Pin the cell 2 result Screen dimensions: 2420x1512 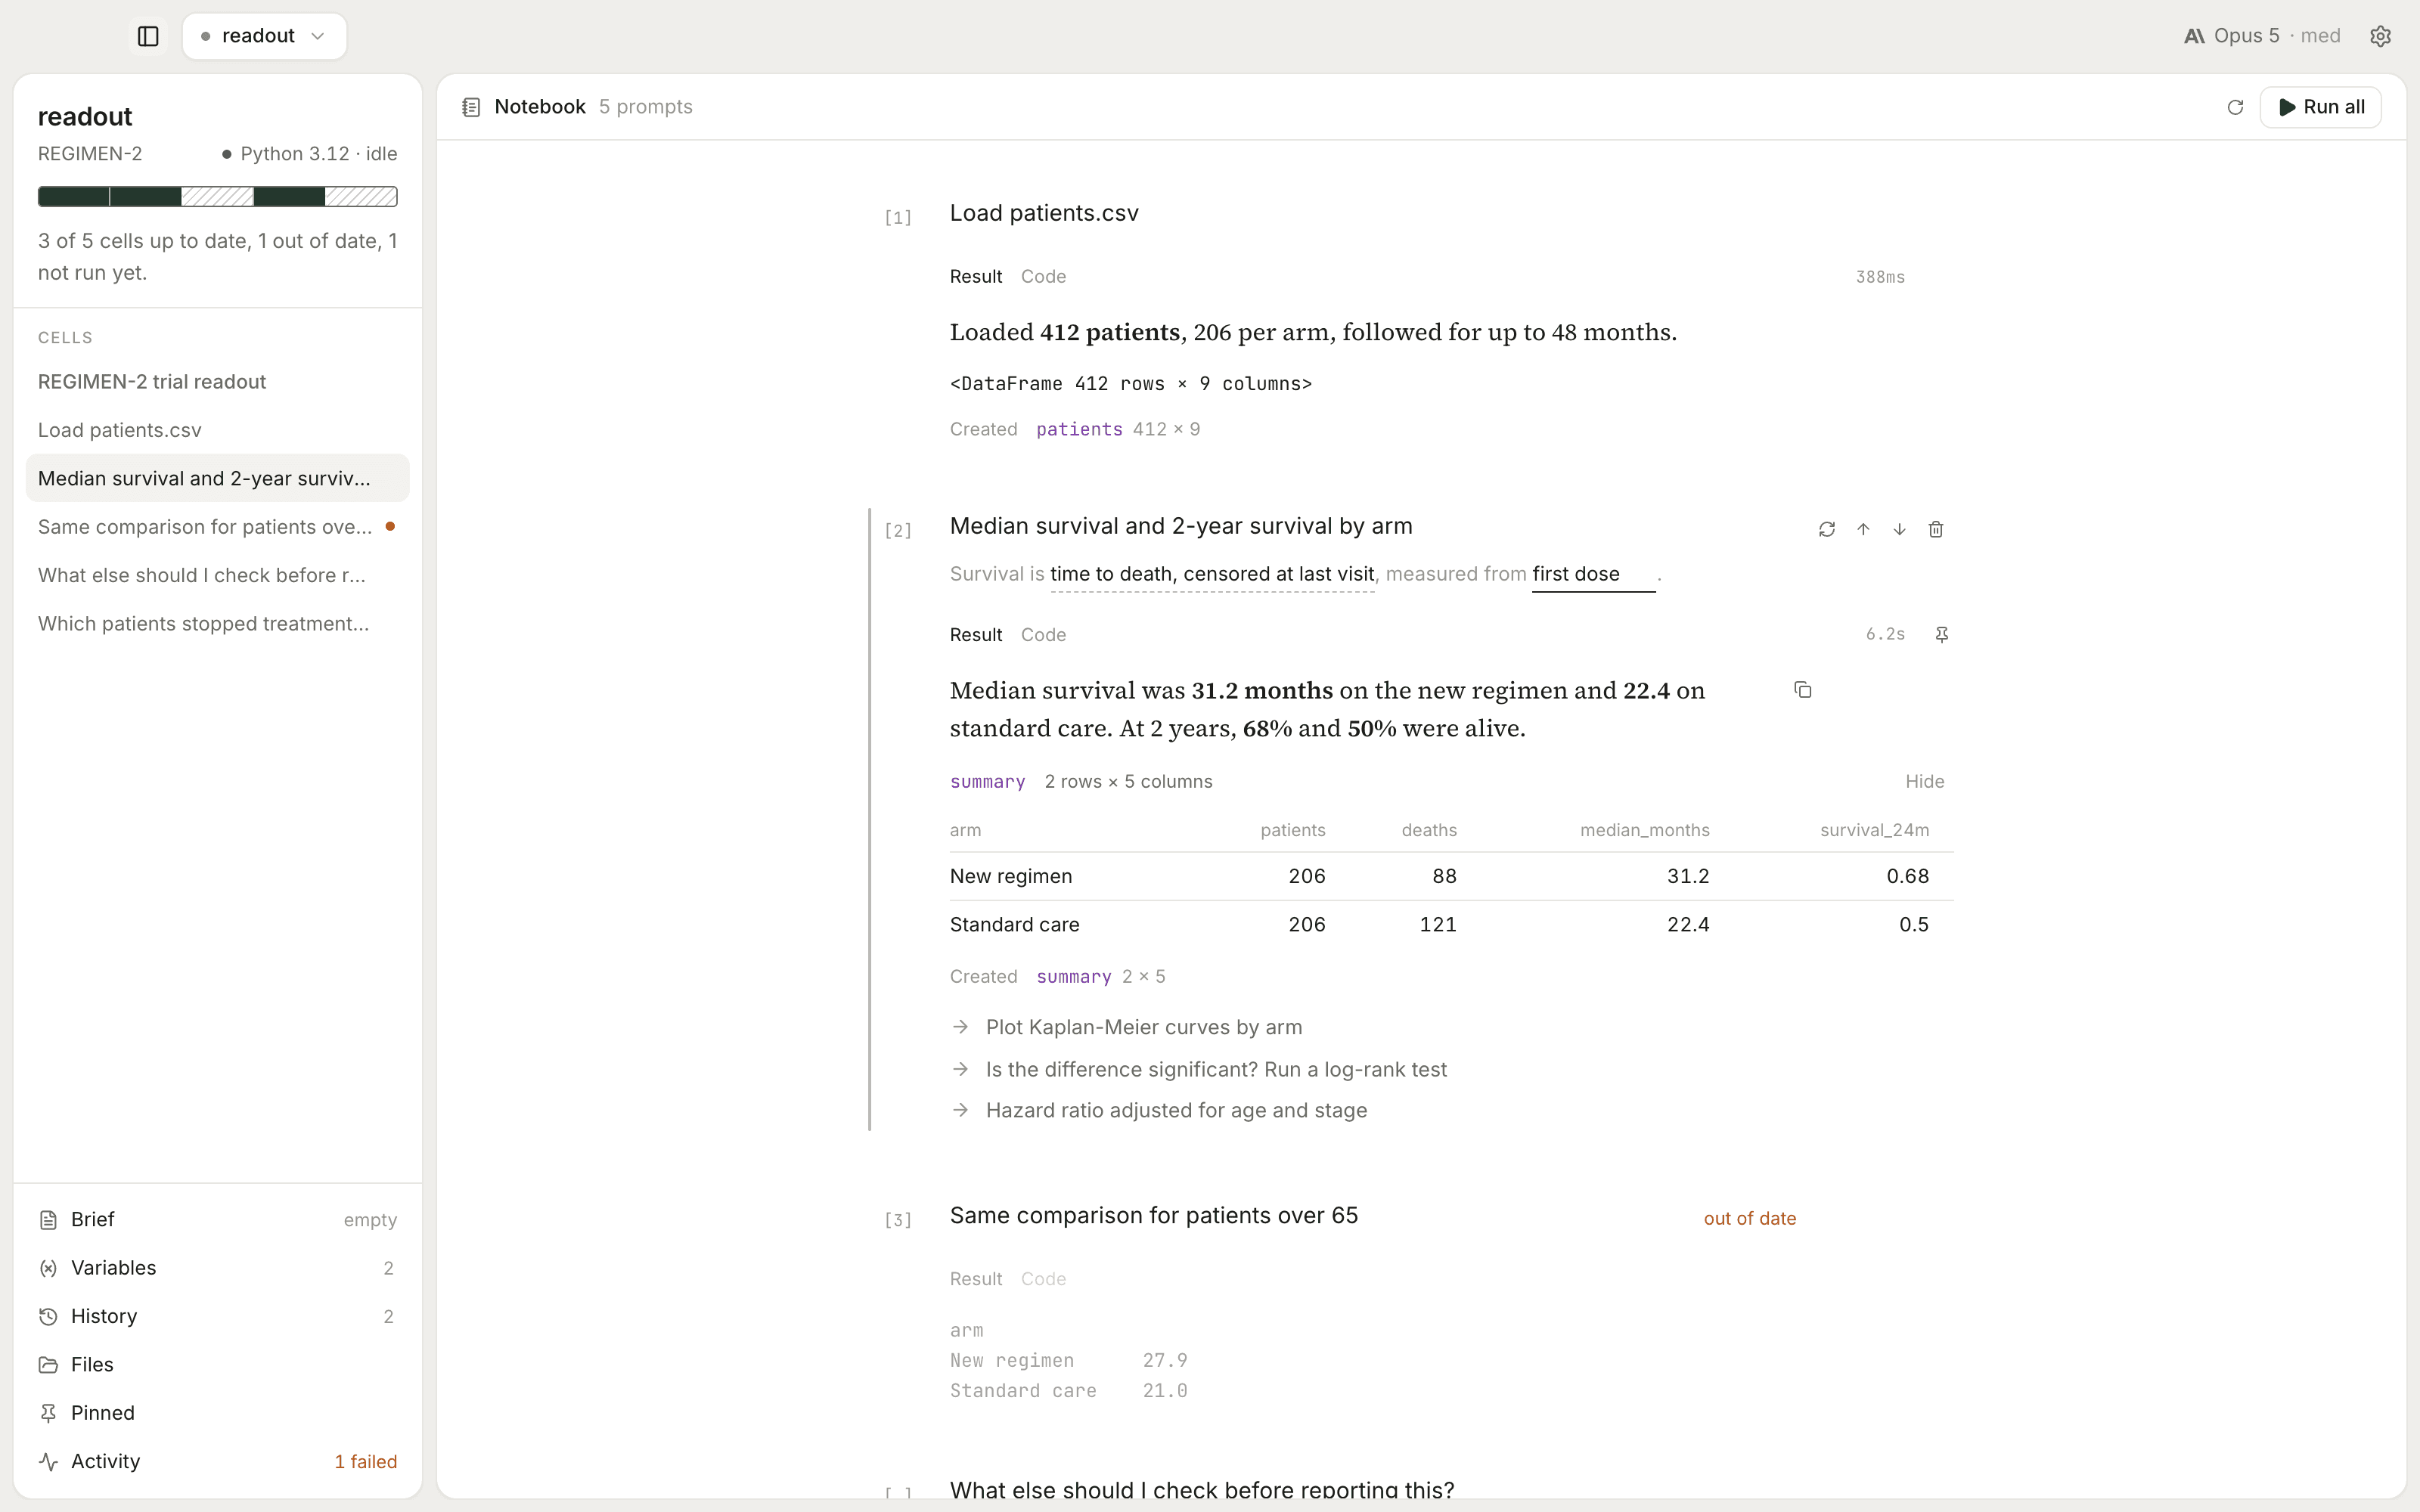point(1941,634)
